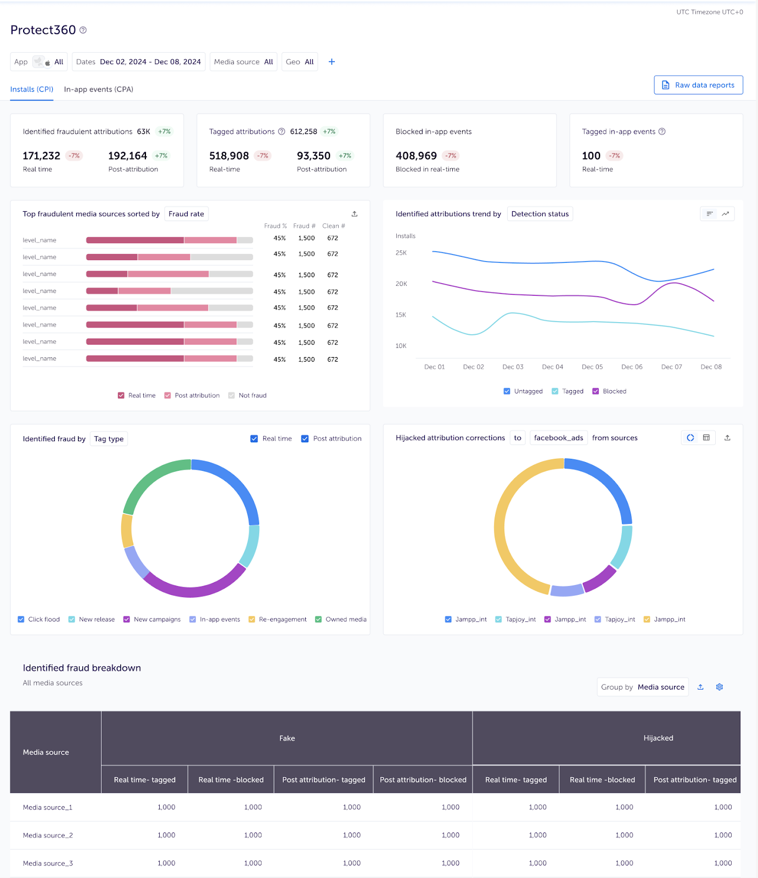Click the plus icon to add filter

332,62
